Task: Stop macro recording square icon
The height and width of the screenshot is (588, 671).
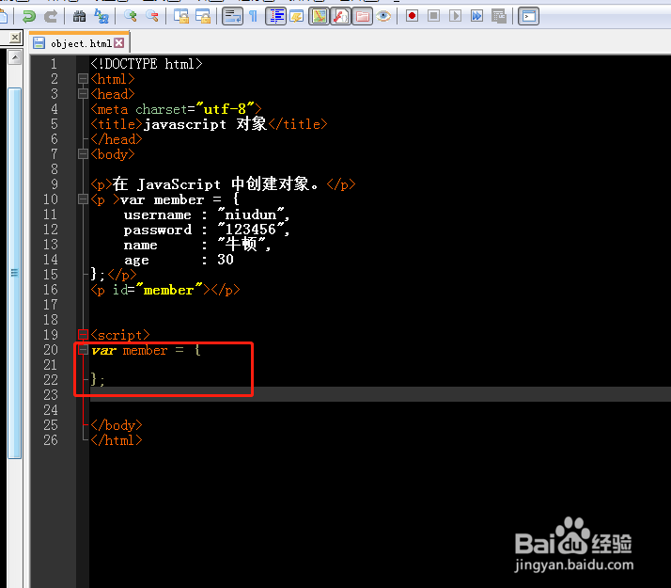Action: pyautogui.click(x=433, y=16)
